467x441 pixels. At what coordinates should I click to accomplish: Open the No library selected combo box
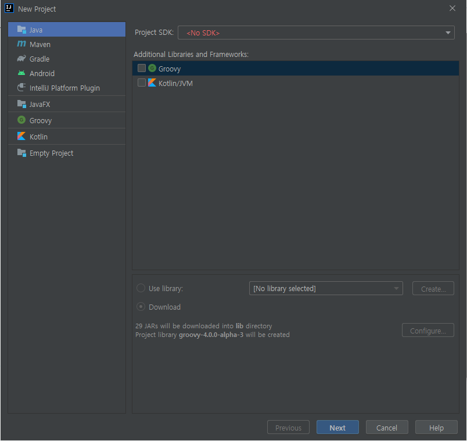point(326,288)
